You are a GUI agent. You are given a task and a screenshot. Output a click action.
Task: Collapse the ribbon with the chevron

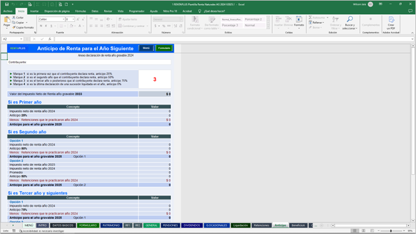[412, 33]
